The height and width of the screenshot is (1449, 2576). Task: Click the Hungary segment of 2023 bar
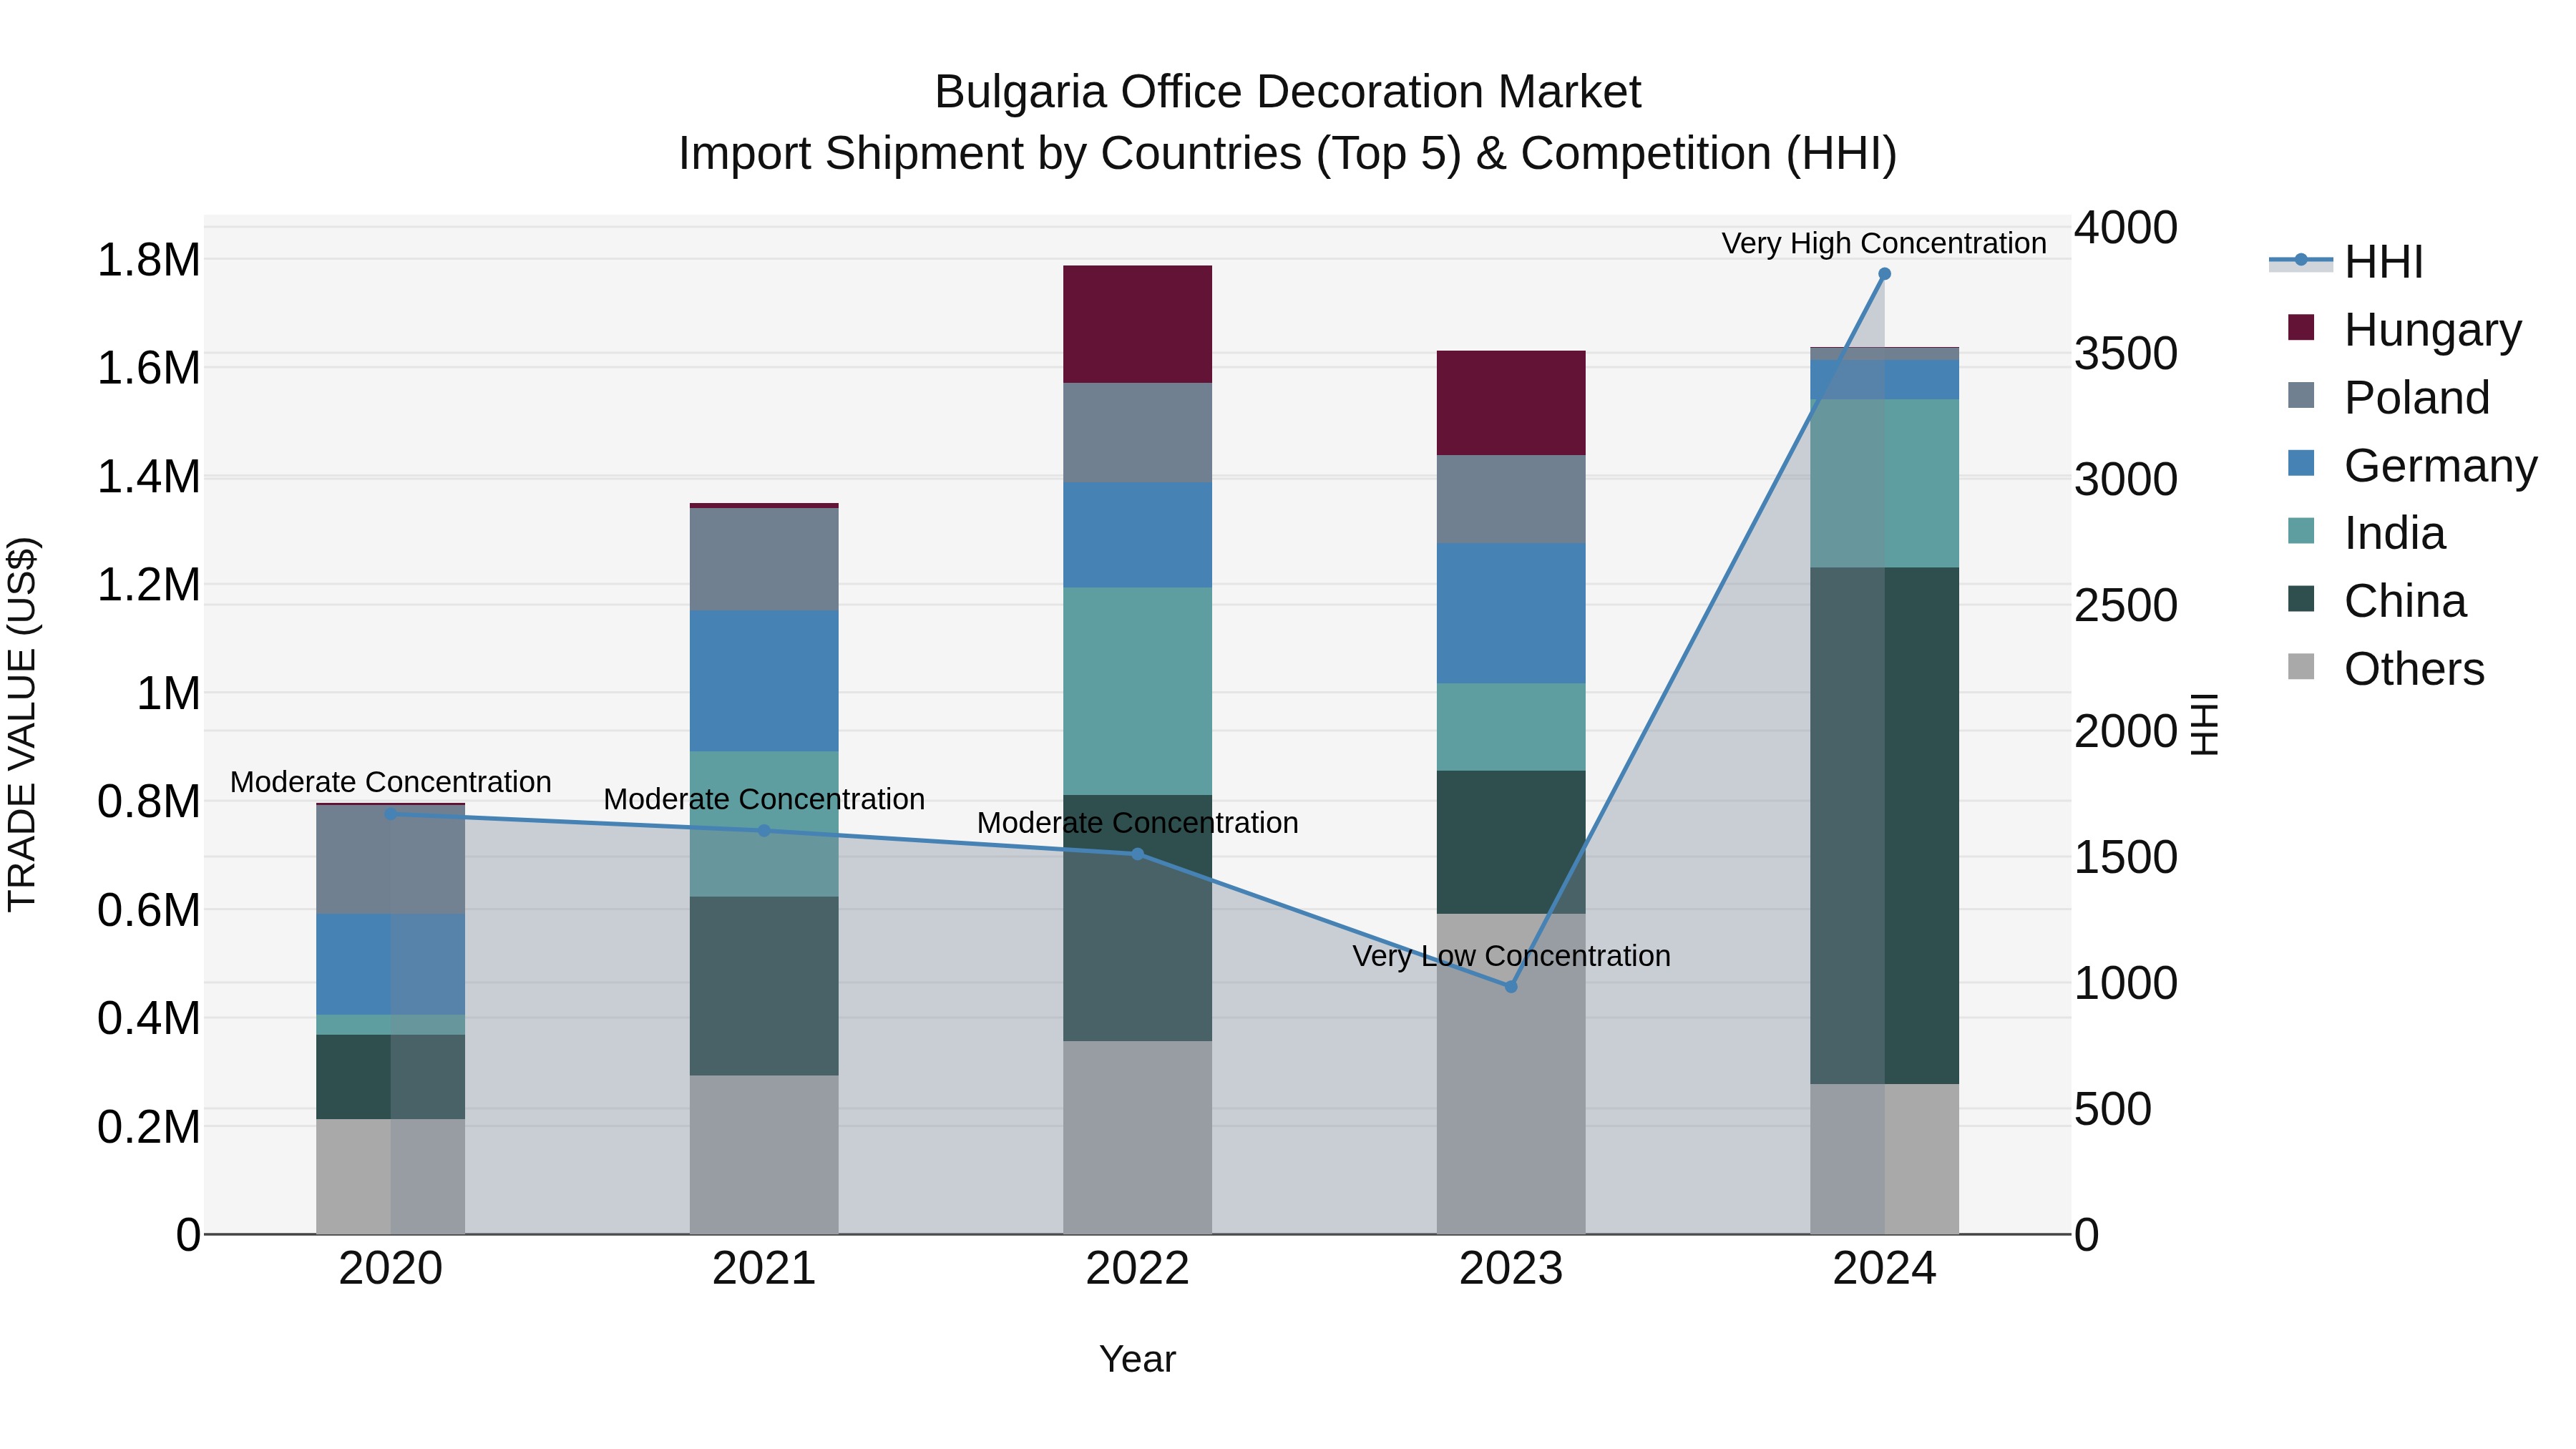tap(1511, 403)
